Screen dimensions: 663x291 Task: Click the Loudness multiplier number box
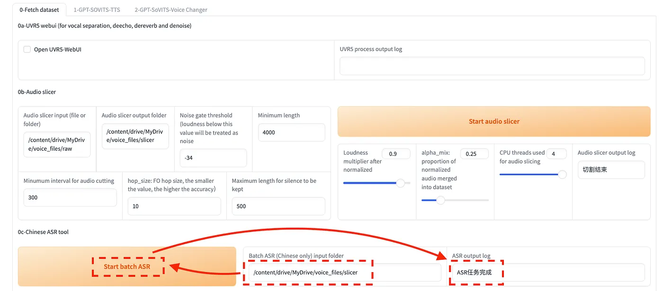click(397, 154)
